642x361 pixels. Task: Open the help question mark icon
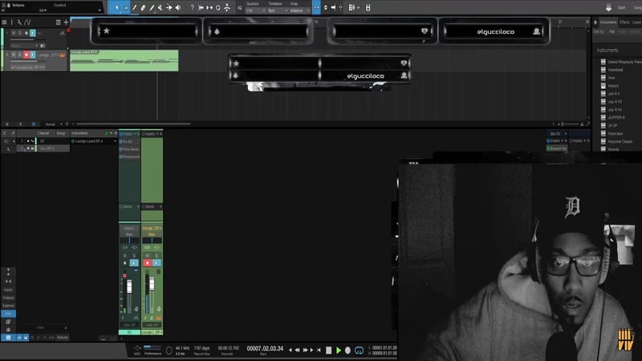pyautogui.click(x=192, y=7)
